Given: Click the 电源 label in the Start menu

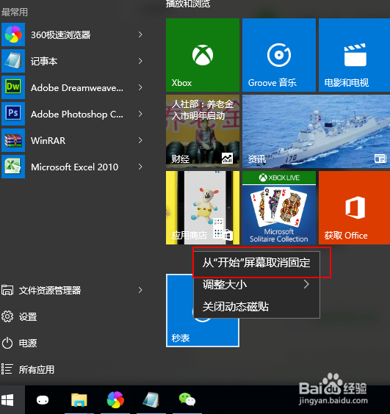Looking at the screenshot, I should point(28,343).
